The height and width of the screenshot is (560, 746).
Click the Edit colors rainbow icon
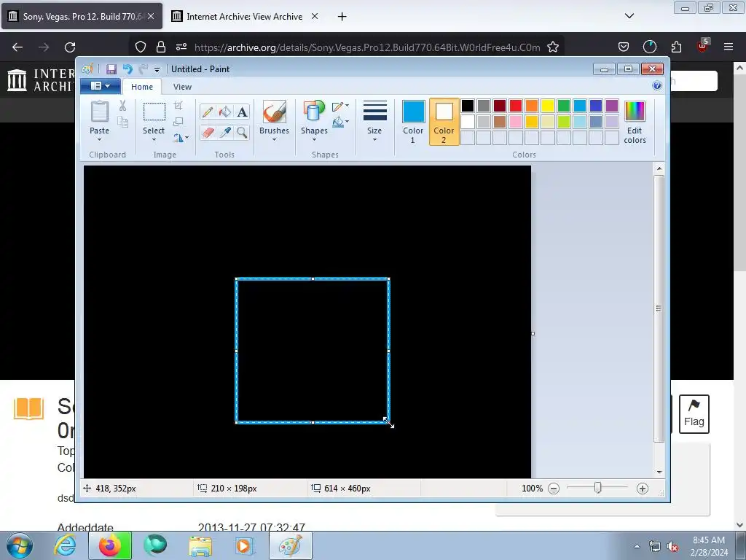[635, 112]
